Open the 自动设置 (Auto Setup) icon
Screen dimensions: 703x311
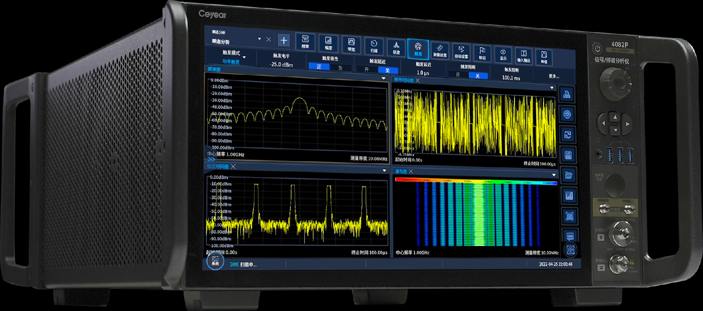[x=461, y=51]
